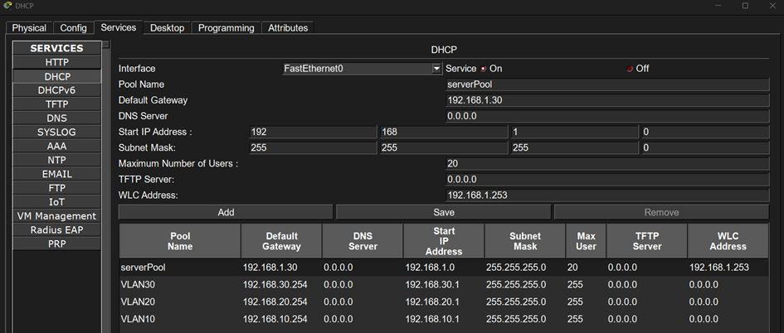Open the Config tab
The width and height of the screenshot is (784, 333).
(74, 28)
